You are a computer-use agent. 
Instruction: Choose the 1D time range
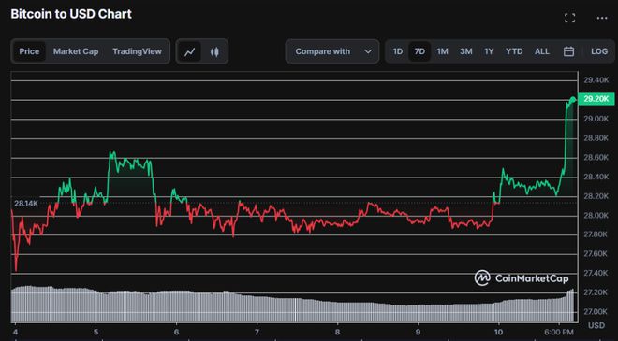coord(398,51)
